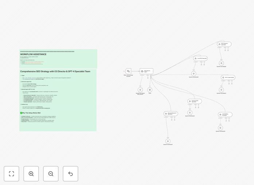The image size is (254, 185).
Task: Click the WORKFLOW ASSISTANCE sticky note heading
Action: click(33, 54)
